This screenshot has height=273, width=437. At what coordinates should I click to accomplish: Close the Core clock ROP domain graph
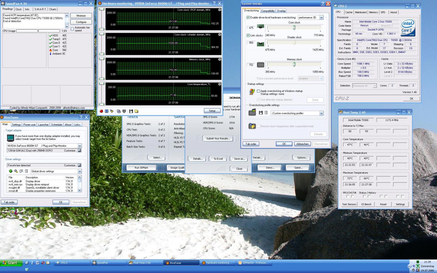(x=220, y=10)
